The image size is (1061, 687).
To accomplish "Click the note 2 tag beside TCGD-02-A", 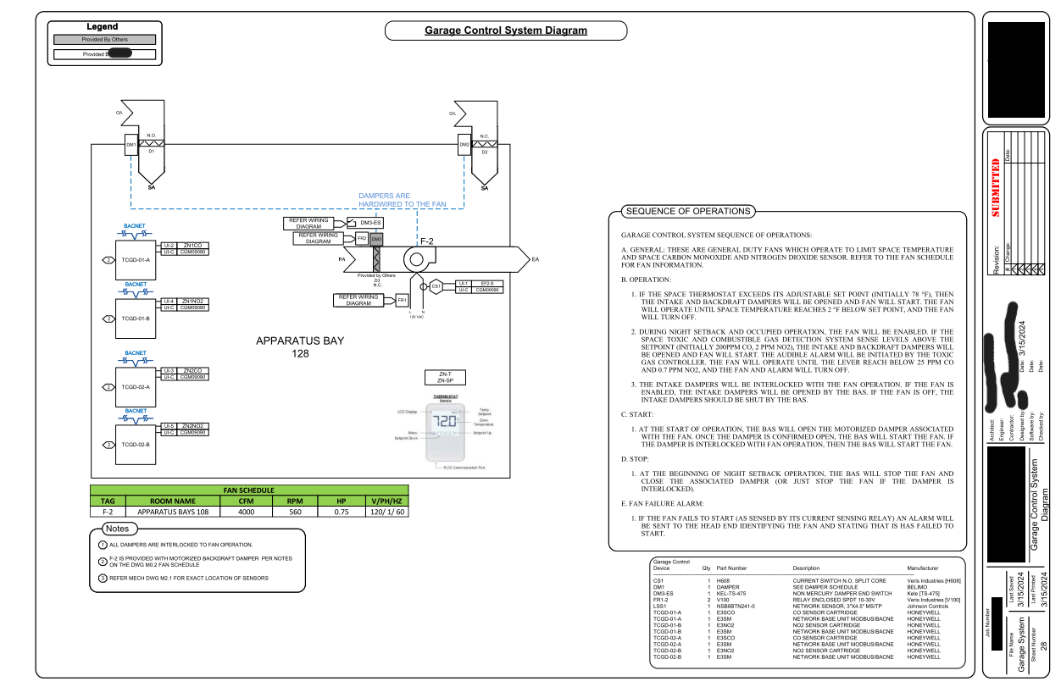I will coord(108,386).
